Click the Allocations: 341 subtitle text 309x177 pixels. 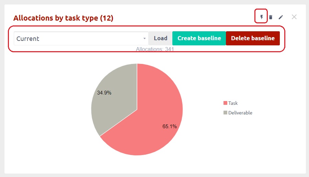[x=155, y=49]
